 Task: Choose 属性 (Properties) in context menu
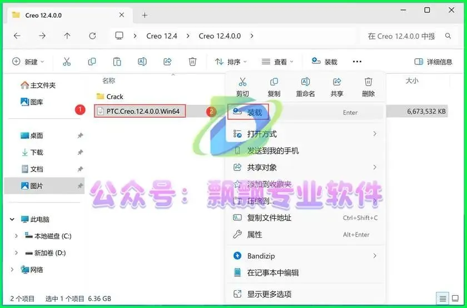point(305,235)
